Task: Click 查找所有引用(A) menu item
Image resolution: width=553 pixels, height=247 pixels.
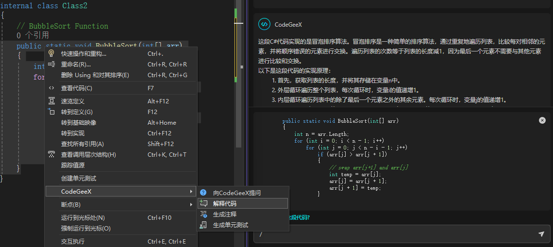Action: coord(83,144)
